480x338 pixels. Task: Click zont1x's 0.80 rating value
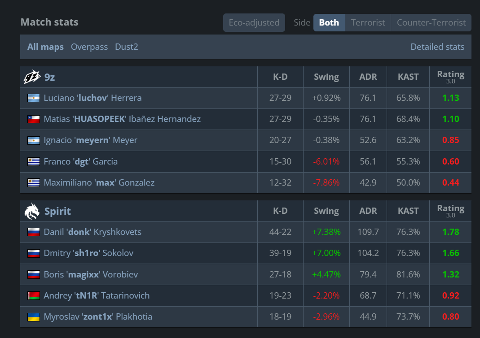pos(451,316)
